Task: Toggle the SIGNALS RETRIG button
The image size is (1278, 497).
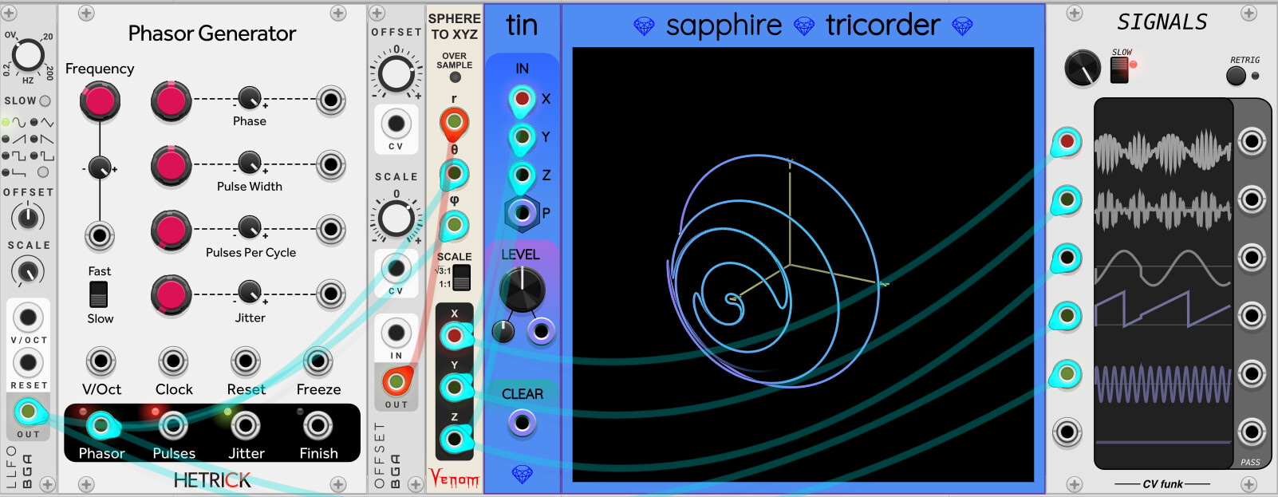Action: pos(1236,76)
